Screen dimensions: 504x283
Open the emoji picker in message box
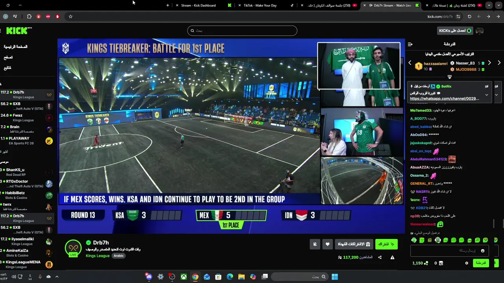click(x=482, y=251)
